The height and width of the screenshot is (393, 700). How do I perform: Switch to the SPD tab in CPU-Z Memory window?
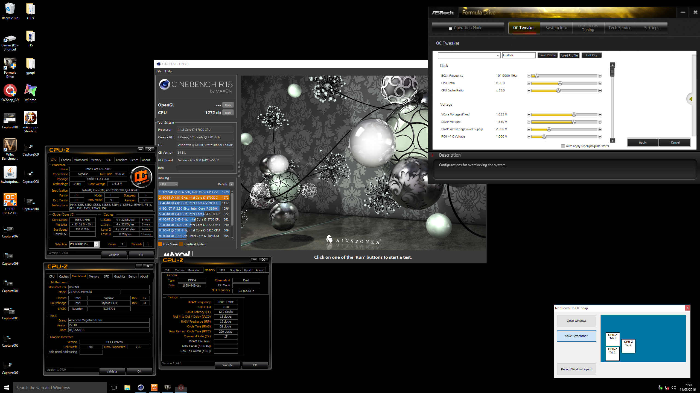click(x=222, y=270)
